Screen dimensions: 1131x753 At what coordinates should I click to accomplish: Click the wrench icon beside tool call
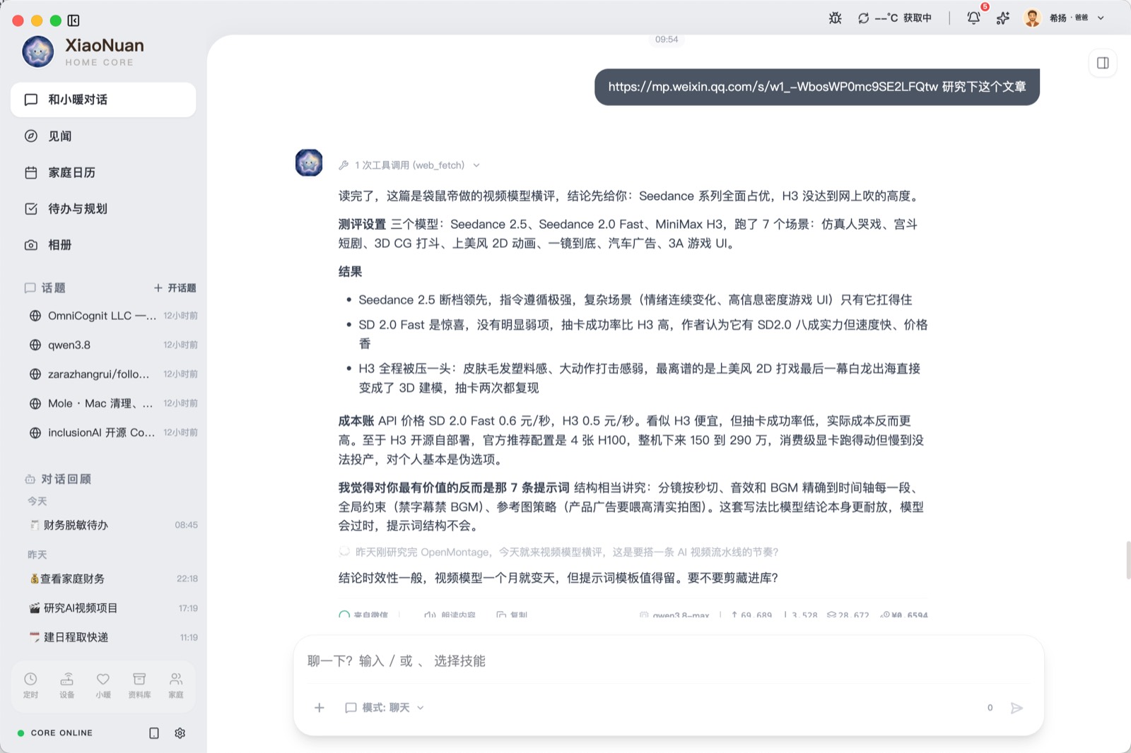click(x=344, y=165)
